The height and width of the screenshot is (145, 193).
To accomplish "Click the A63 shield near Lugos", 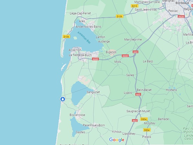I will [x=138, y=95].
